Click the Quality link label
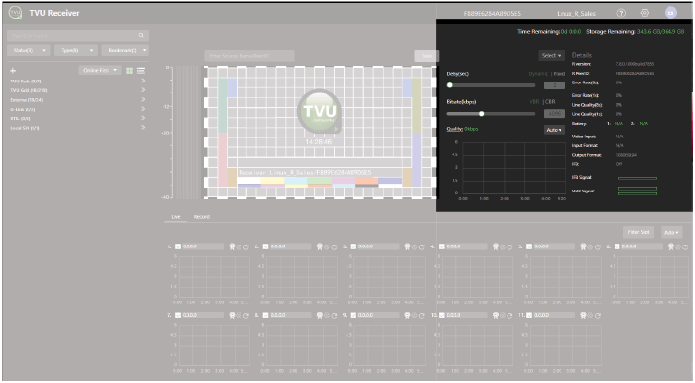The image size is (695, 383). (454, 129)
